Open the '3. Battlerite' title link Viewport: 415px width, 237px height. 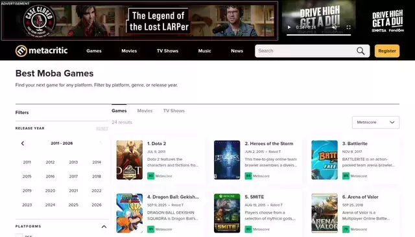click(x=355, y=144)
